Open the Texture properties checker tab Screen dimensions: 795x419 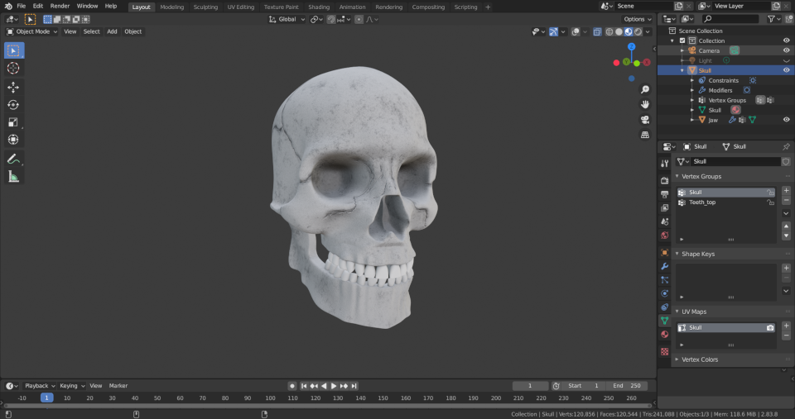[665, 351]
